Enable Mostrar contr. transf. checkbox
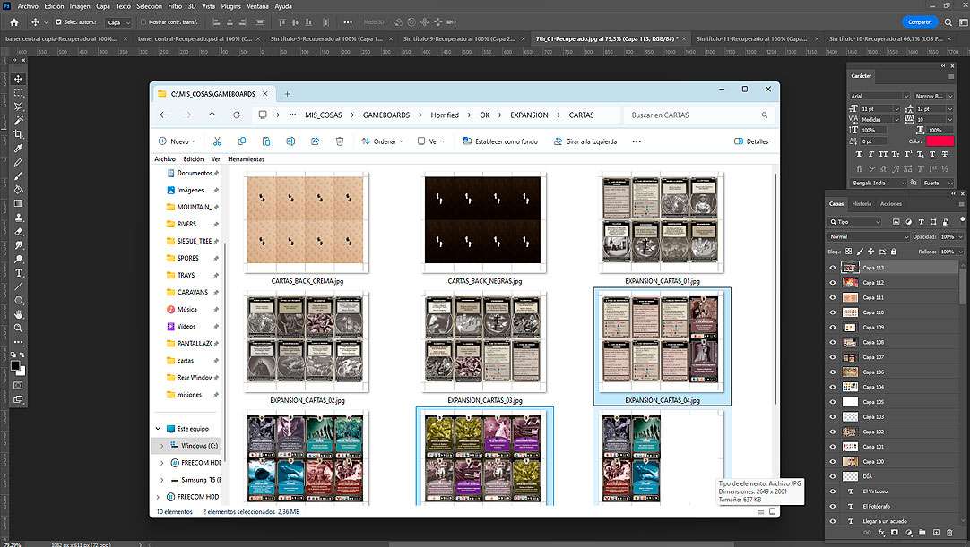 click(x=142, y=21)
